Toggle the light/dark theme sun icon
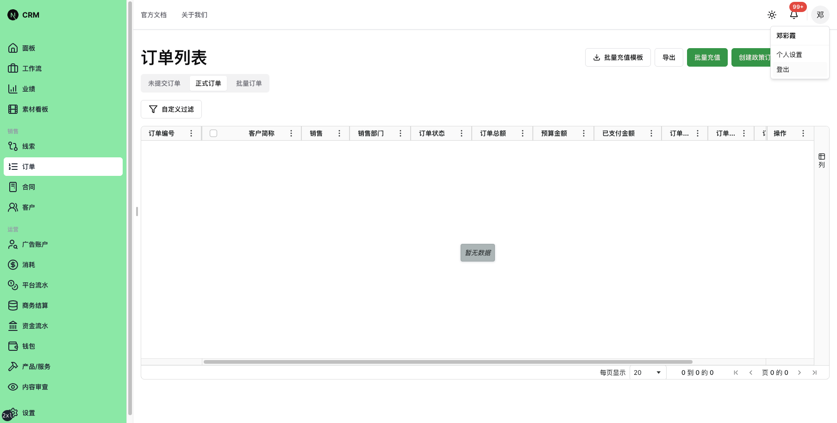 (772, 15)
